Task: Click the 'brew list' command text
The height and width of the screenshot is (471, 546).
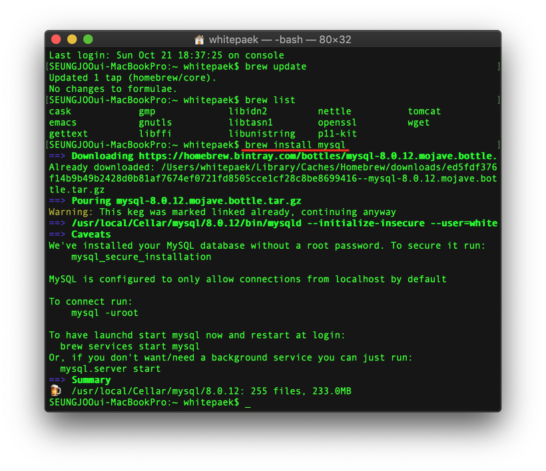Action: (270, 100)
